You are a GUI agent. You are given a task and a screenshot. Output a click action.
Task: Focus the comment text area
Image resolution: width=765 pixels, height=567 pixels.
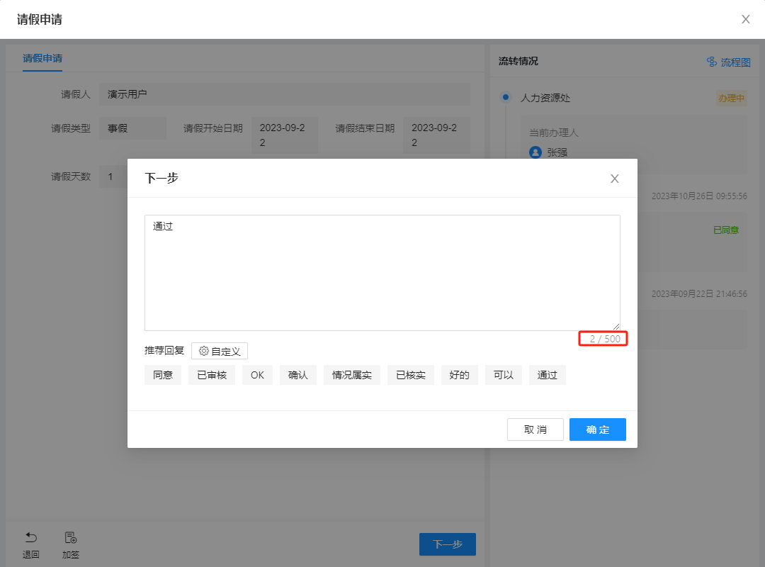[382, 273]
